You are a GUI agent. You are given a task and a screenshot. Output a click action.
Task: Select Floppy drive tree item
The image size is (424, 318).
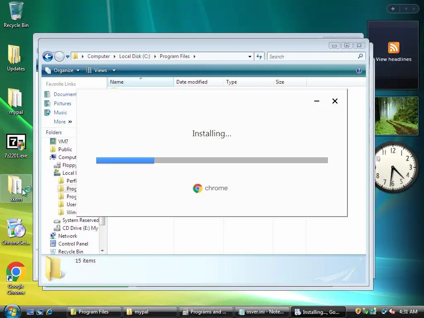pyautogui.click(x=65, y=165)
